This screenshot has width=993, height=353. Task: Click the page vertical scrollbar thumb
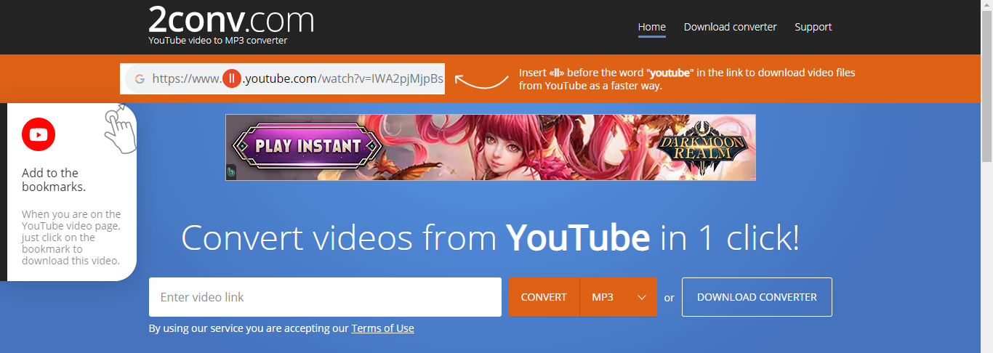click(x=986, y=87)
